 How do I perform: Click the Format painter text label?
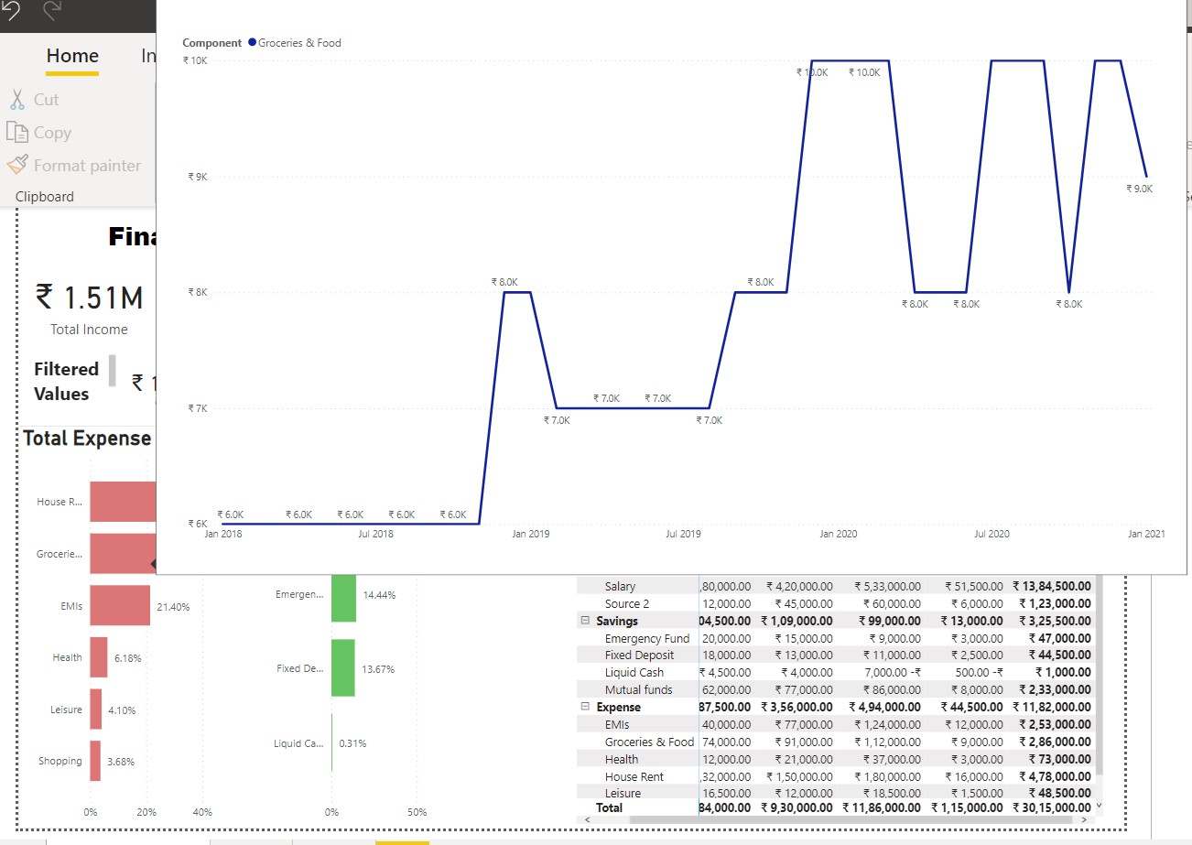pos(87,166)
